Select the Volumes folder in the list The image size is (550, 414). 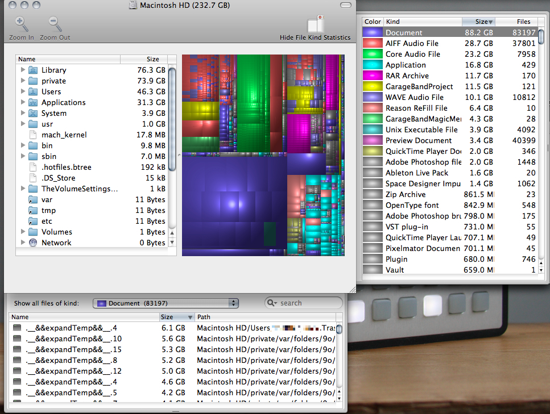tap(57, 232)
